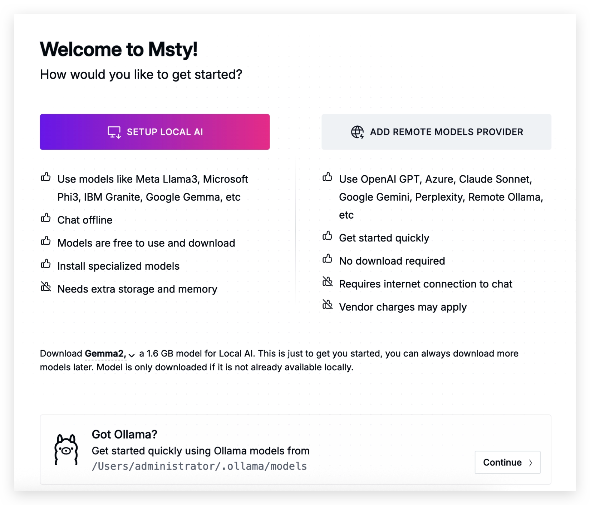Screen dimensions: 590x505
Task: Click the arrow inside the Continue button
Action: [x=531, y=462]
